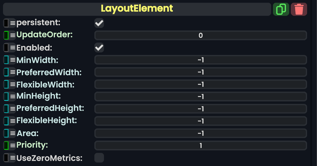Screen dimensions: 317x166
Task: Click the MinWidth value input field
Action: tap(201, 60)
